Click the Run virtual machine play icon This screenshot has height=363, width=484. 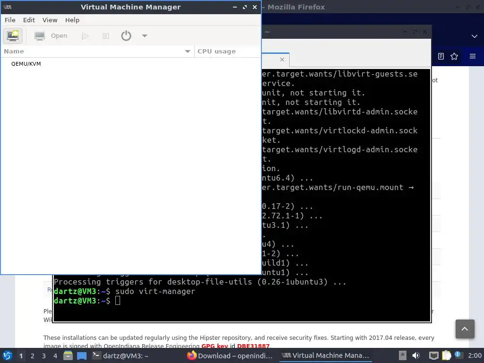click(x=85, y=36)
